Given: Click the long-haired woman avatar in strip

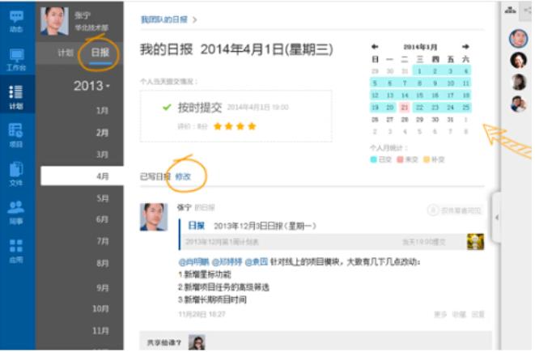Looking at the screenshot, I should [518, 82].
